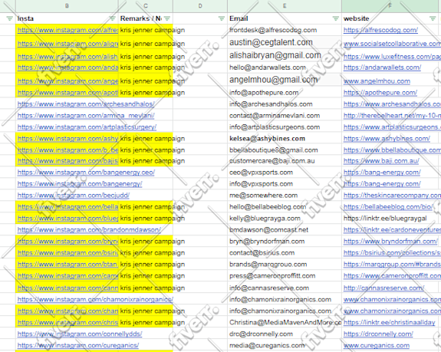441x352 pixels.
Task: Open the andarwallets.com website link
Action: tap(382, 67)
